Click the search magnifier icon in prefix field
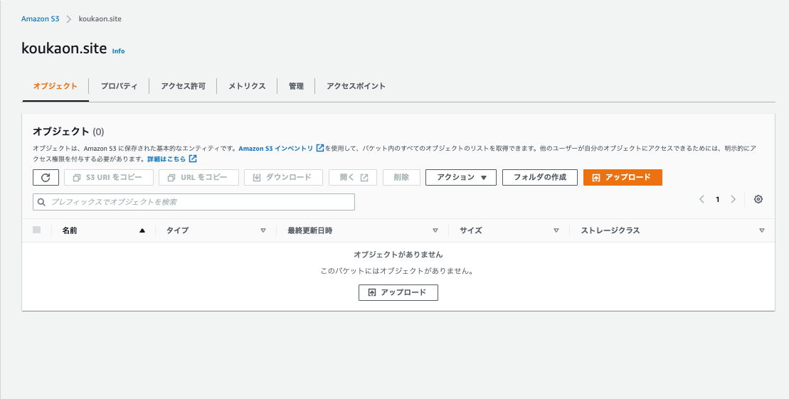 click(42, 202)
